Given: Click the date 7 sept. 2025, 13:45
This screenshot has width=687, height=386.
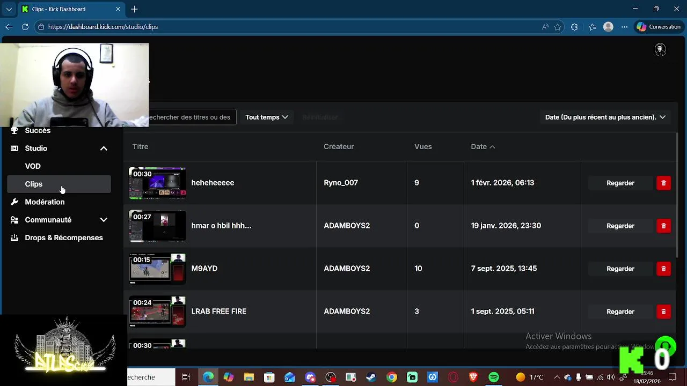Looking at the screenshot, I should (504, 269).
